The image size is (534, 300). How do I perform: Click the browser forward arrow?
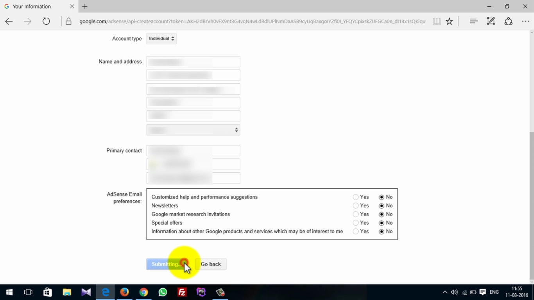pos(27,21)
